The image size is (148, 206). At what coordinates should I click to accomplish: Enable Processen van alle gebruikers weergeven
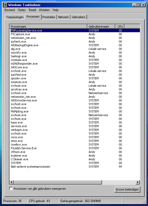pyautogui.click(x=11, y=189)
